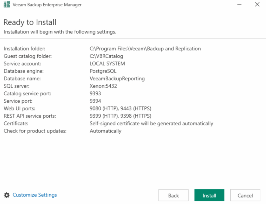Select the PostgreSQL value
The image size is (266, 204).
103,71
